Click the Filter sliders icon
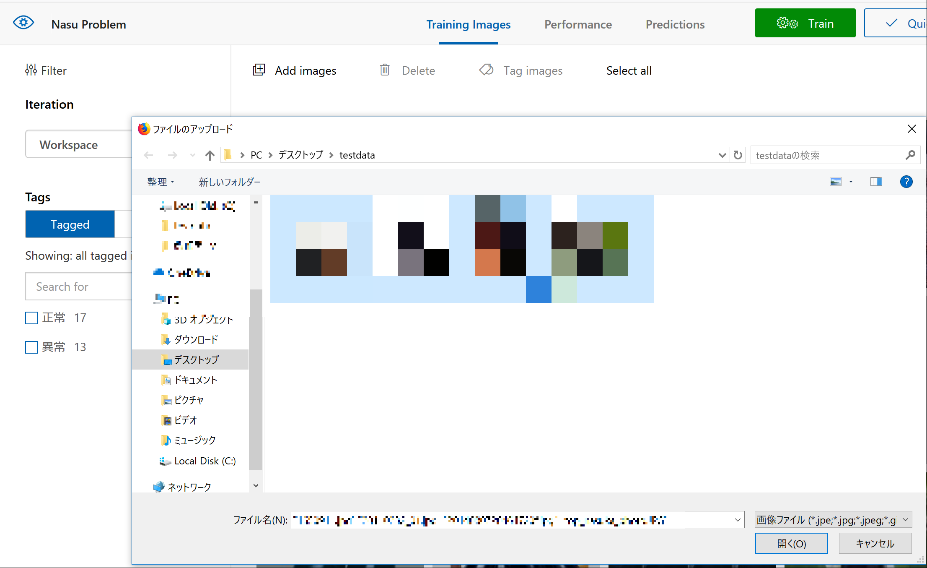Screen dimensions: 927x568 pyautogui.click(x=31, y=70)
